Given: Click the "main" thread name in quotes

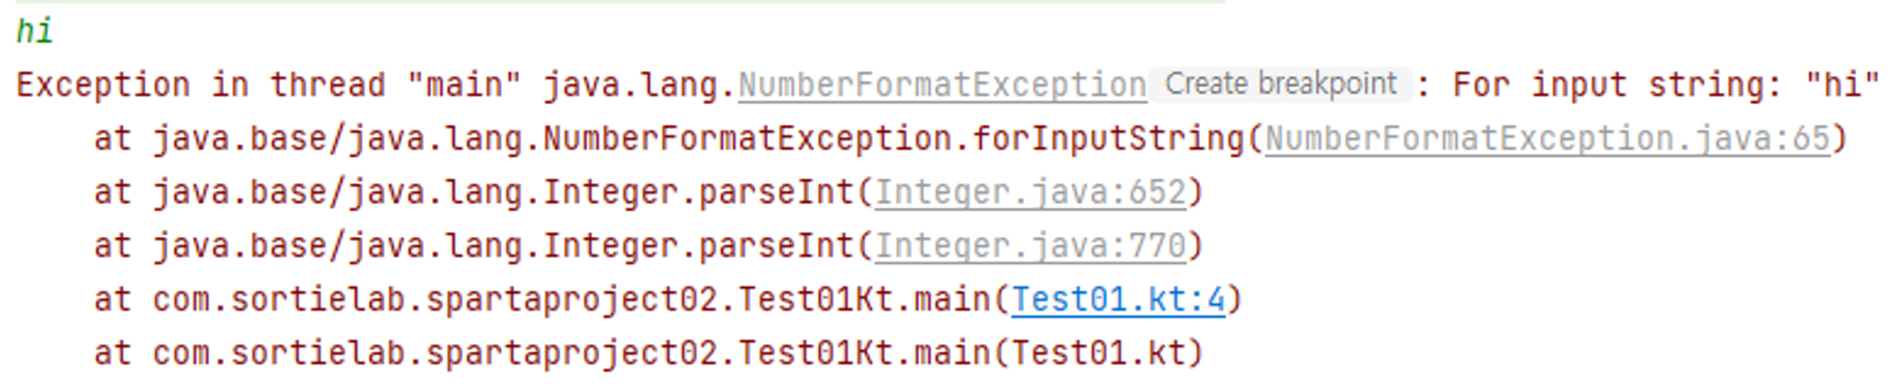Looking at the screenshot, I should [x=463, y=86].
